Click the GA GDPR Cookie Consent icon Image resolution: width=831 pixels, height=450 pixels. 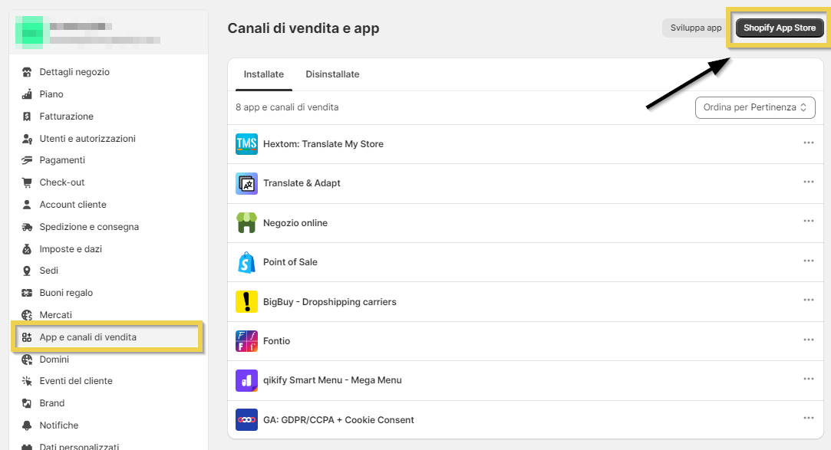point(246,420)
